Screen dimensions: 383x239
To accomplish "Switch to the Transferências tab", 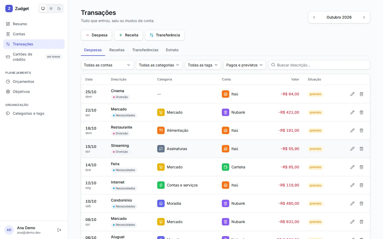I will pyautogui.click(x=145, y=50).
